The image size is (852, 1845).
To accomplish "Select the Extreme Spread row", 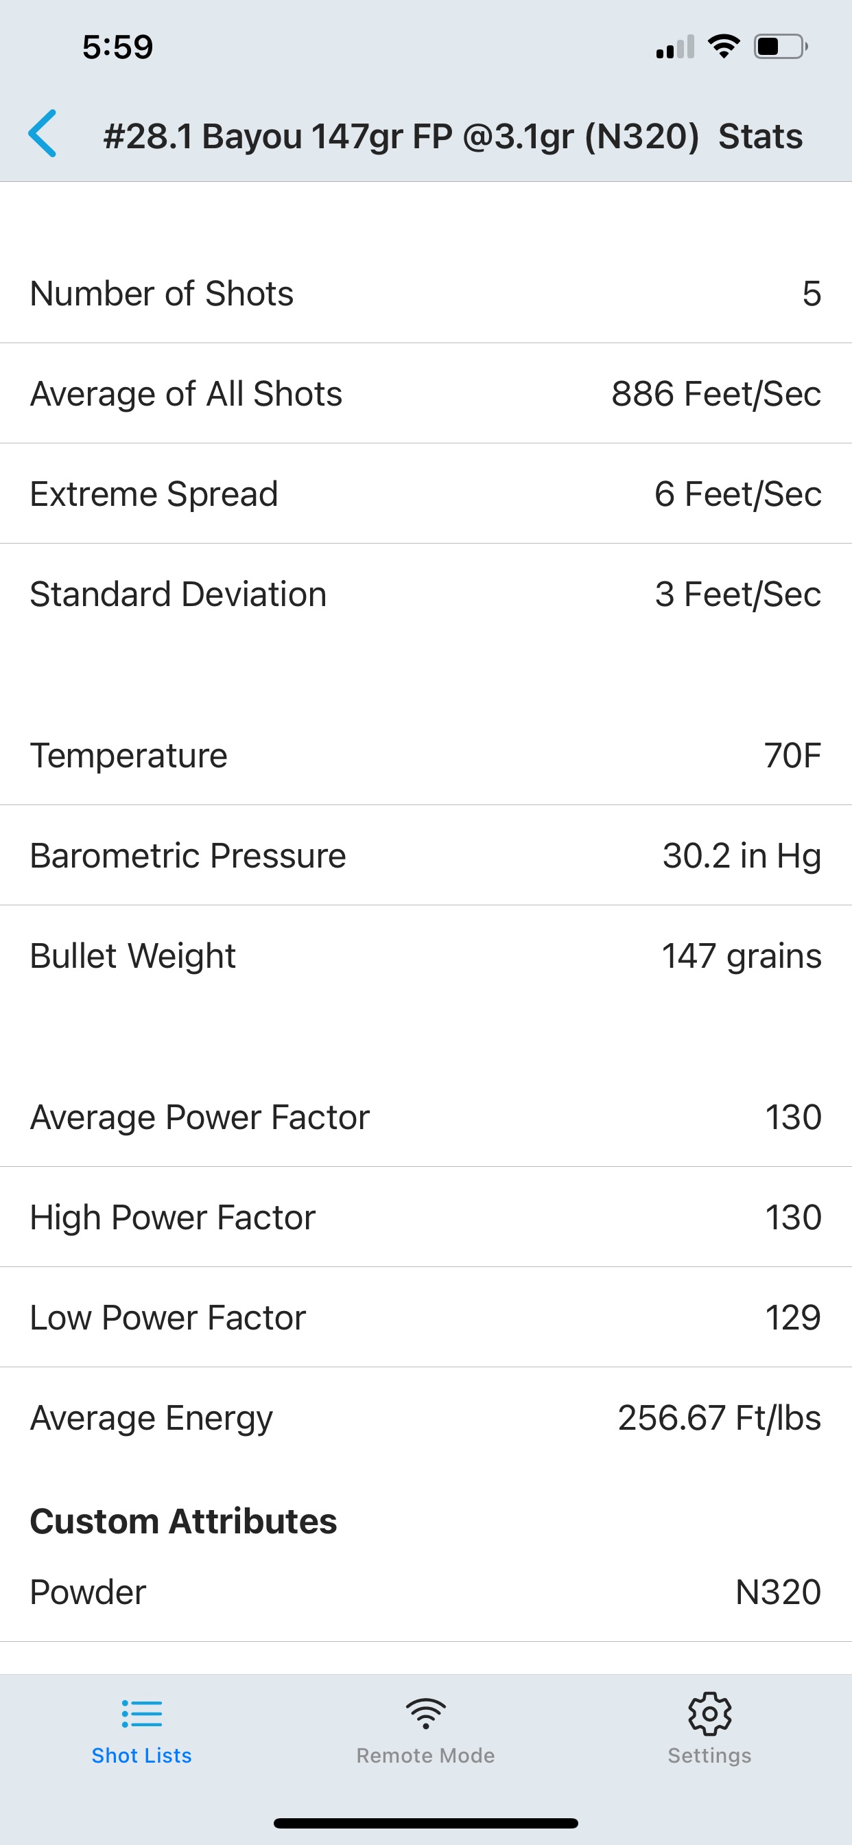I will coord(426,494).
